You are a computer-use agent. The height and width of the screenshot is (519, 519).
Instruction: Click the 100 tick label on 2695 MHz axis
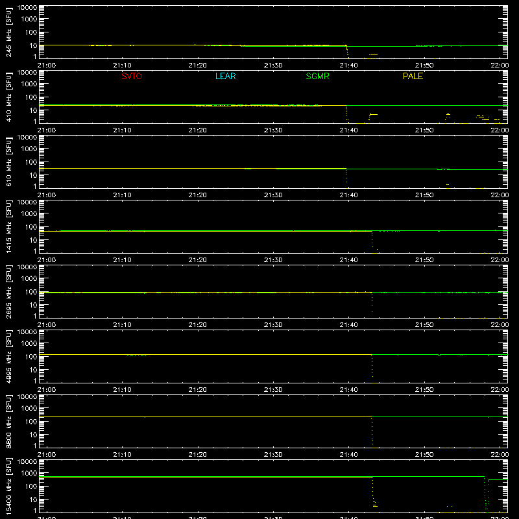(x=31, y=292)
